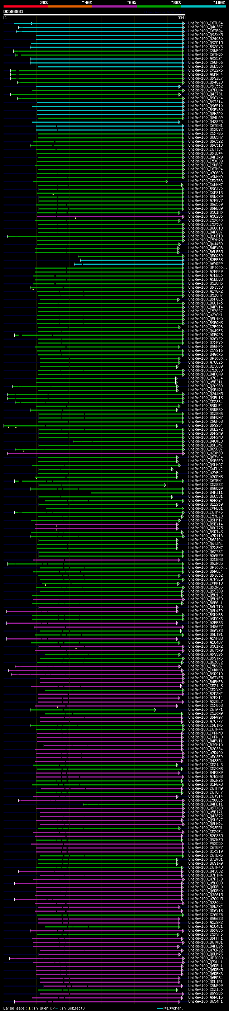Open the UniRef100_C0PLV2 entry
229x1011 pixels.
click(x=205, y=469)
